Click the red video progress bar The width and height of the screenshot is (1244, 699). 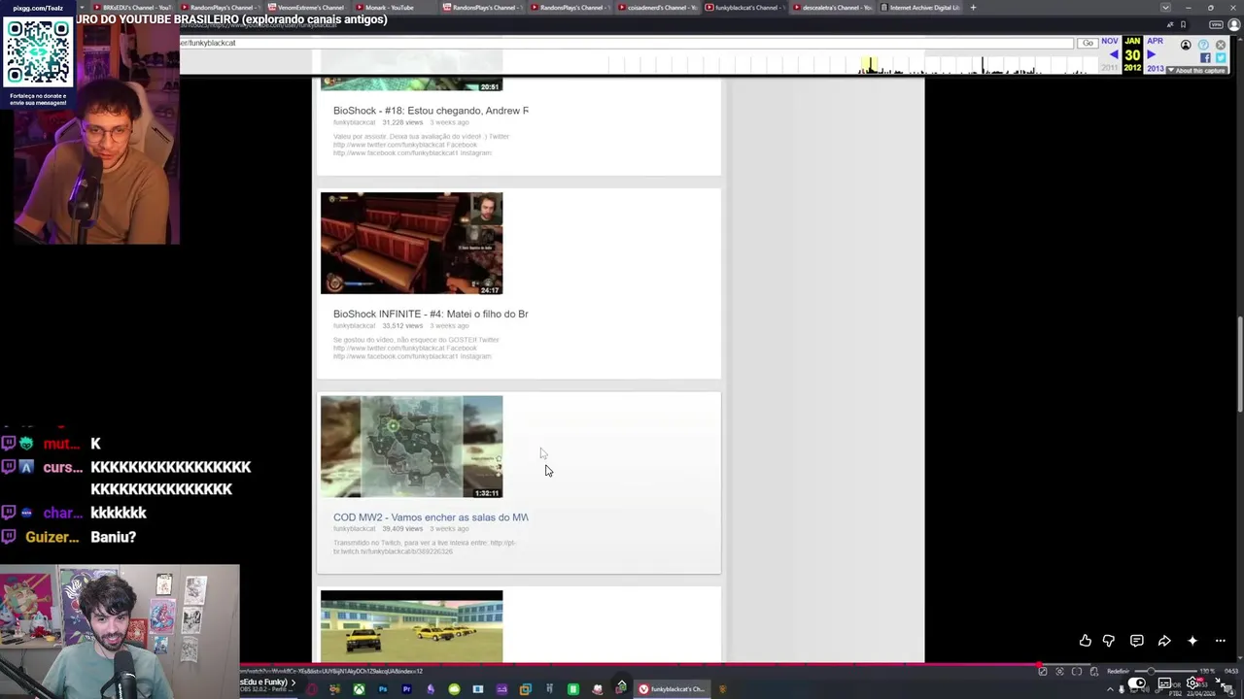tap(640, 665)
